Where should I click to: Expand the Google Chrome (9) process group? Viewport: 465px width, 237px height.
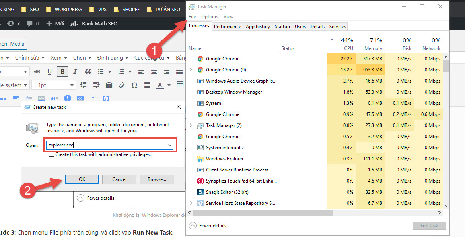pyautogui.click(x=191, y=70)
